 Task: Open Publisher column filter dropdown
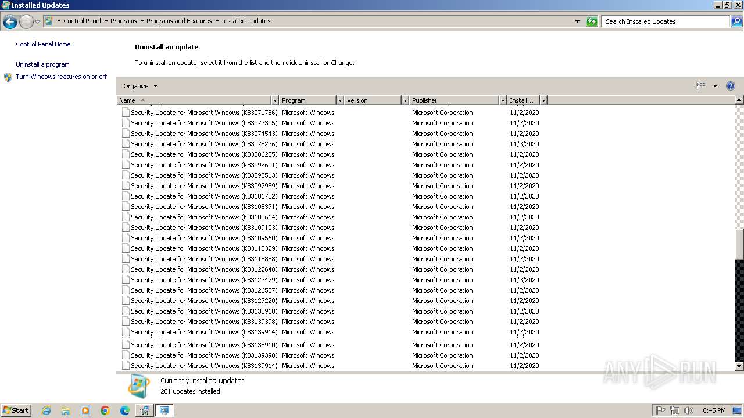[503, 100]
